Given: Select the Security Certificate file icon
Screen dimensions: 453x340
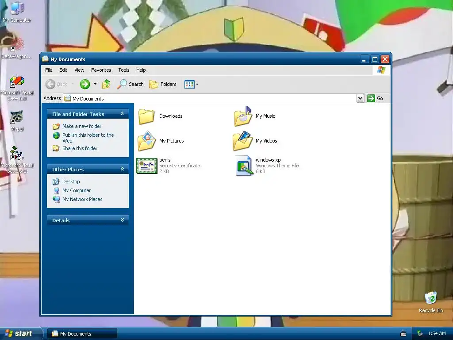Looking at the screenshot, I should point(147,166).
